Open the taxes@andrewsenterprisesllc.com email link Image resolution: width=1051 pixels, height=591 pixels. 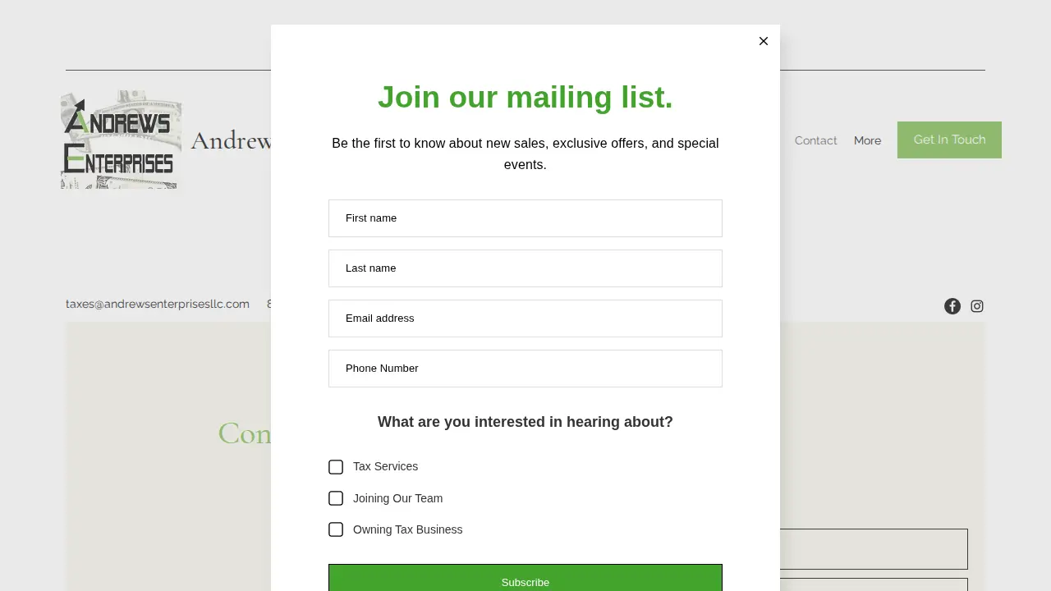(158, 304)
